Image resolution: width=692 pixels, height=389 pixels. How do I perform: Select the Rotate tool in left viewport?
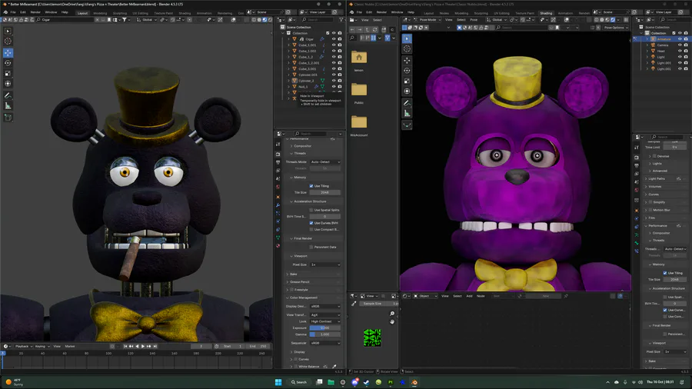[x=8, y=63]
